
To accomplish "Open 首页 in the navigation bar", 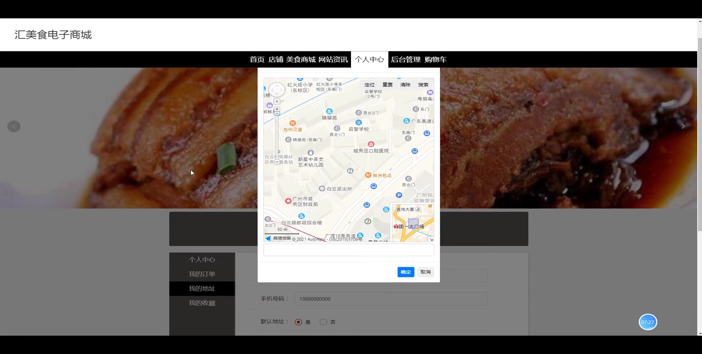I will click(257, 59).
